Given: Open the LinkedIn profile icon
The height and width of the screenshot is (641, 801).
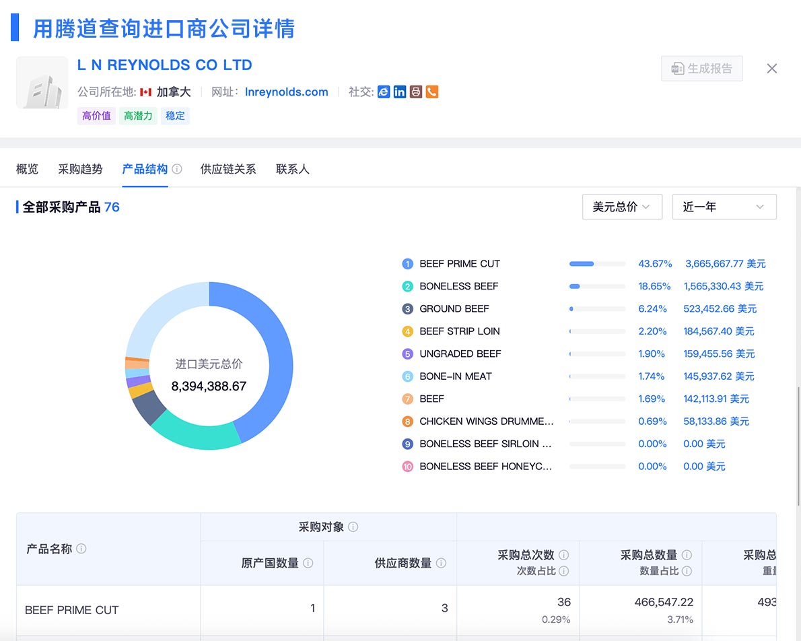Looking at the screenshot, I should [x=400, y=92].
